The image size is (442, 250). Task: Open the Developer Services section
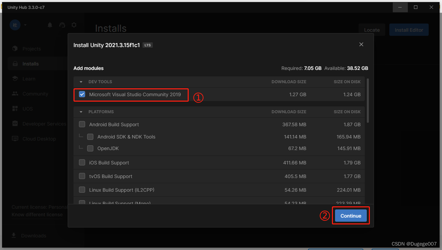(44, 124)
